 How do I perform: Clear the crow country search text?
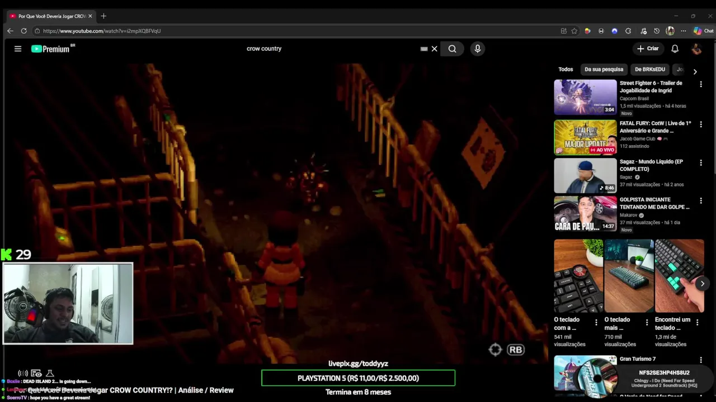(434, 49)
